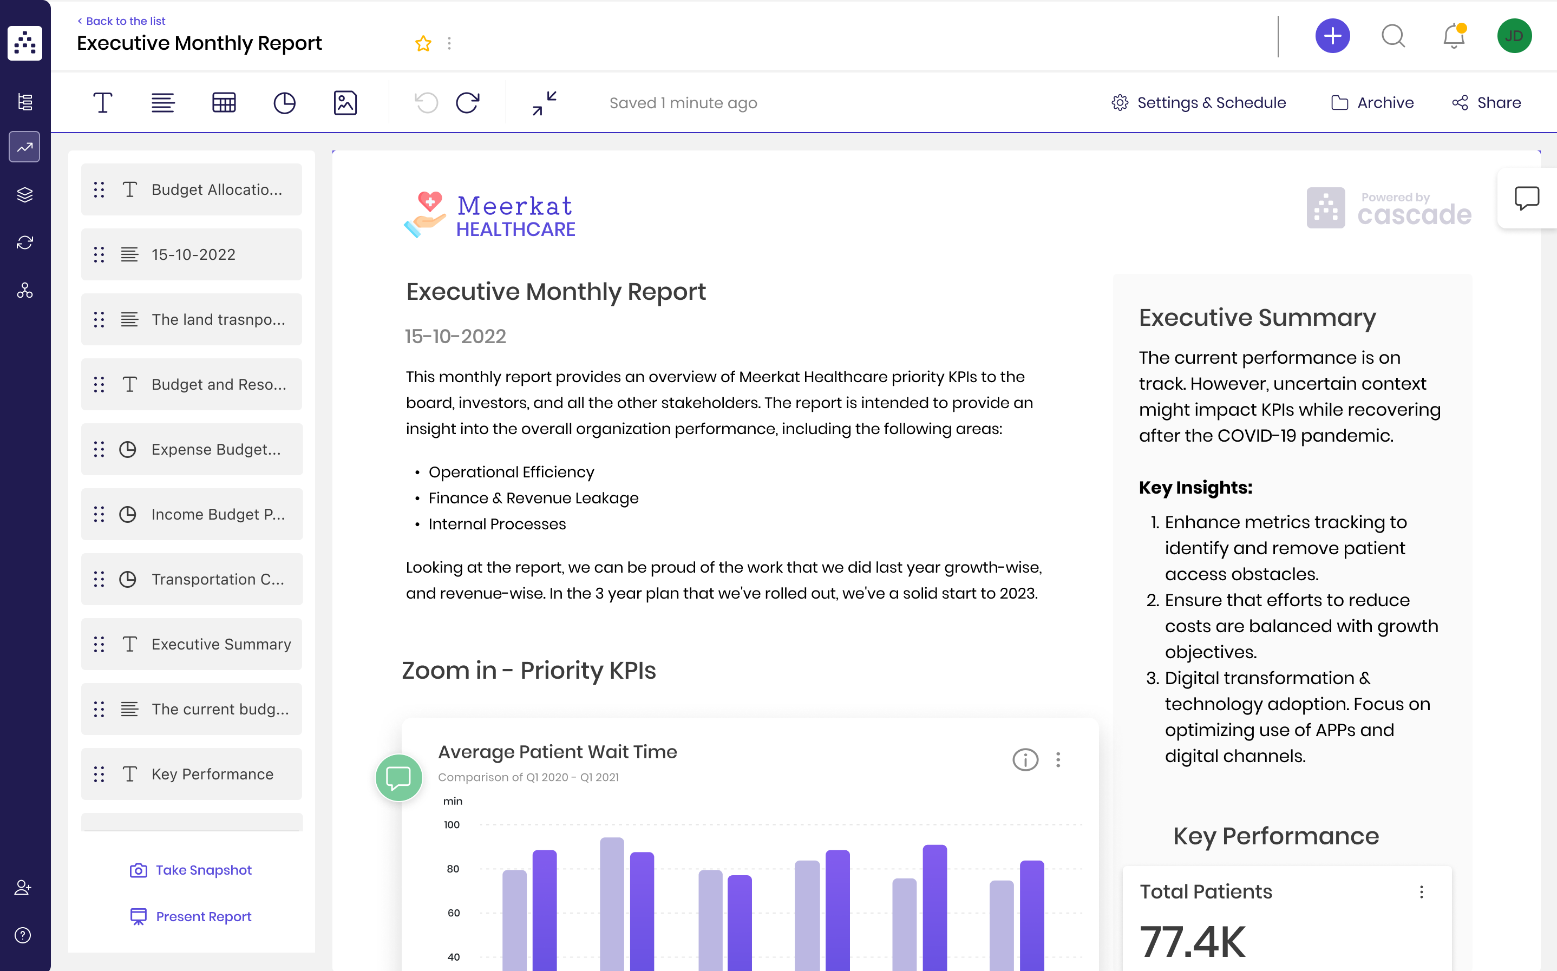Open the three-dot menu beside the report title
This screenshot has width=1557, height=971.
(x=450, y=43)
